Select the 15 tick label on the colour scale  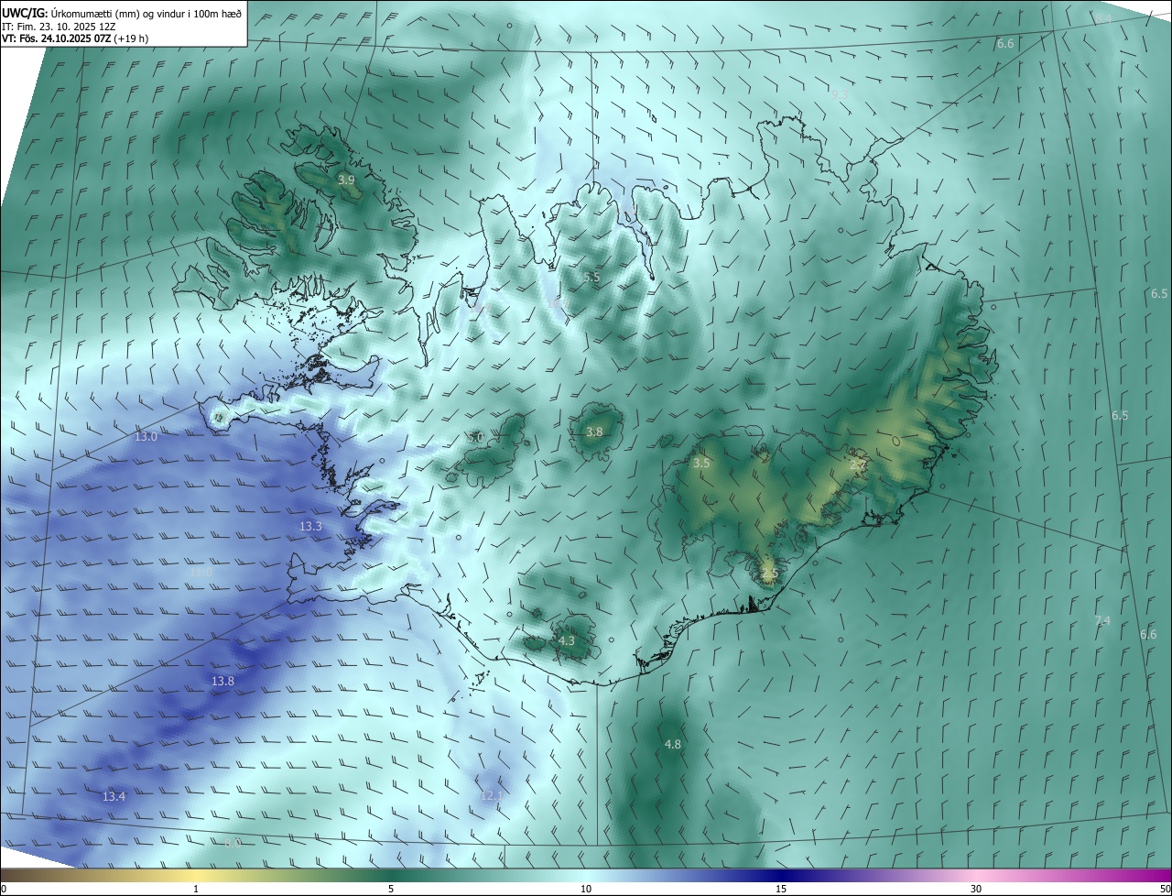[x=781, y=889]
